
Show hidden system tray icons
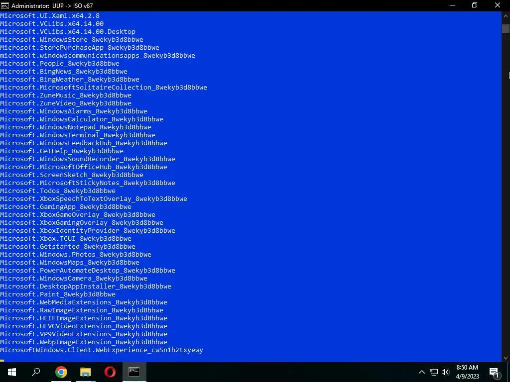[421, 372]
